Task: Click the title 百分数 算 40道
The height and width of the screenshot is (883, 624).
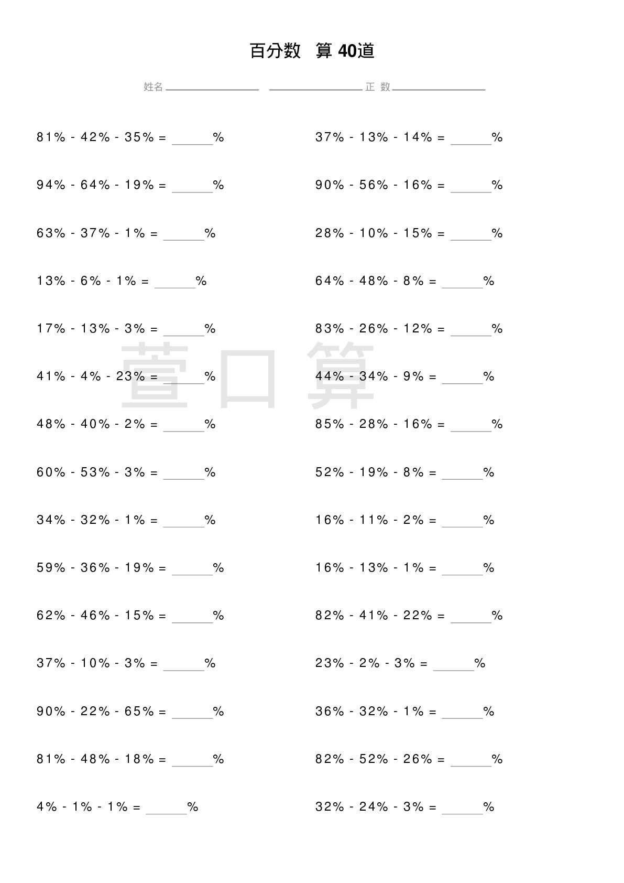Action: [x=312, y=51]
